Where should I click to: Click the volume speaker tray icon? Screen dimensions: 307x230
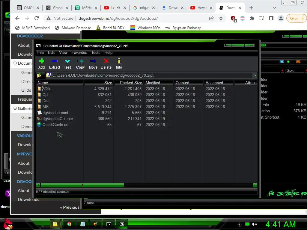coord(254,224)
